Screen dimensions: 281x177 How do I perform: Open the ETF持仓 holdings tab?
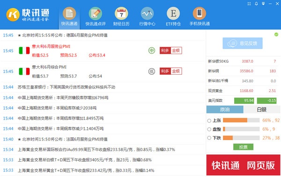[173, 17]
